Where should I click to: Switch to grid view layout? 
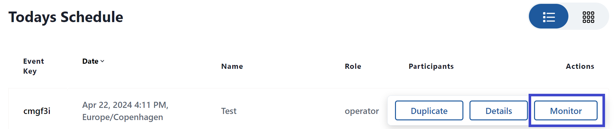(588, 17)
